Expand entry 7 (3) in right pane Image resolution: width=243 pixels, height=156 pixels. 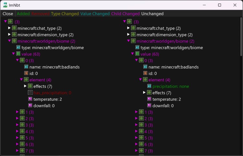(136, 150)
